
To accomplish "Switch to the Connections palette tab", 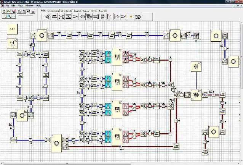I will tap(53, 11).
